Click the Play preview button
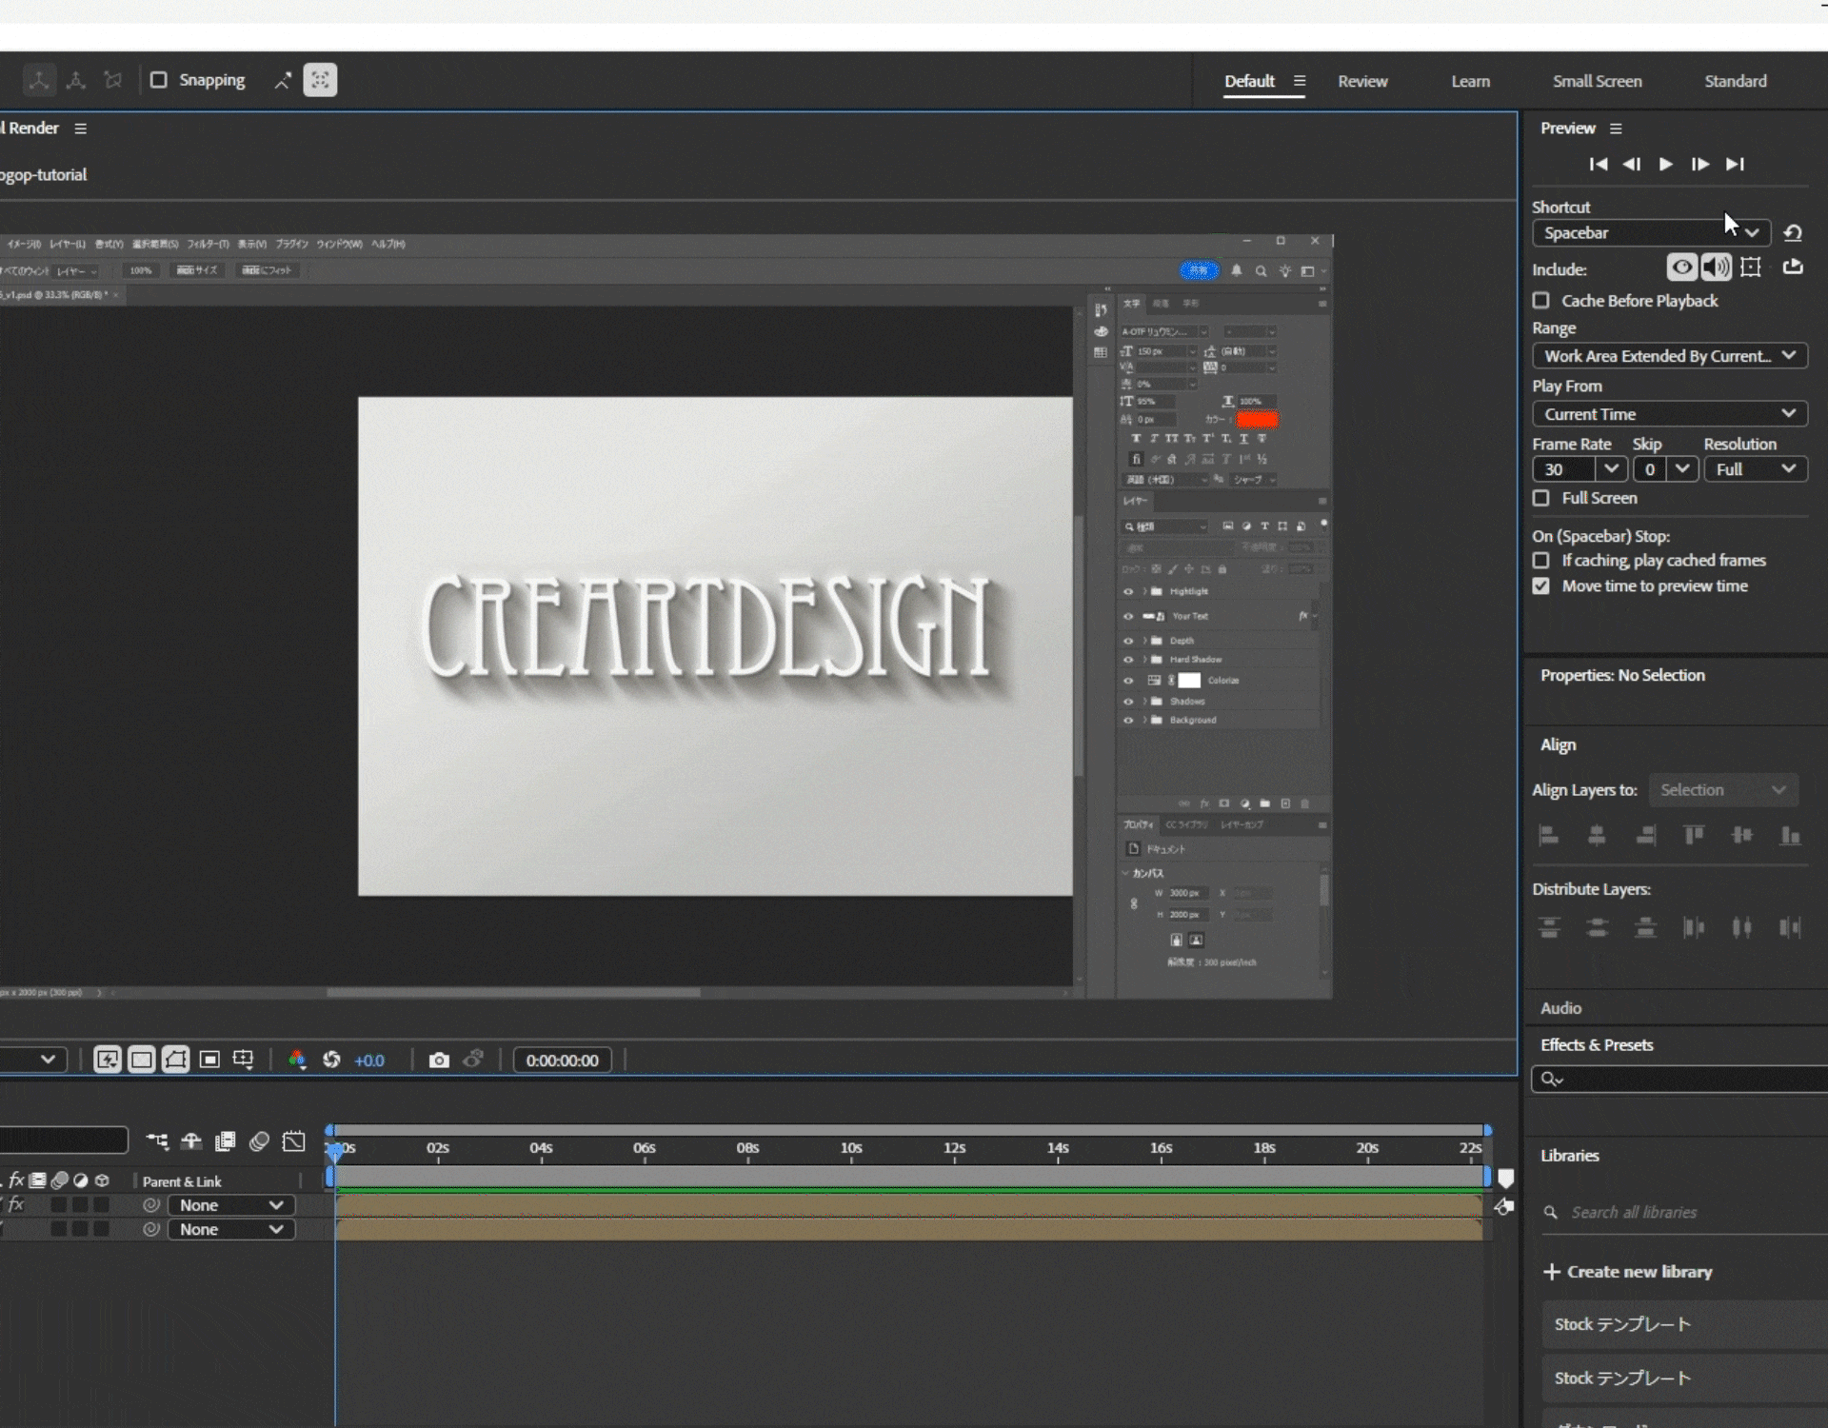Image resolution: width=1828 pixels, height=1428 pixels. coord(1665,165)
